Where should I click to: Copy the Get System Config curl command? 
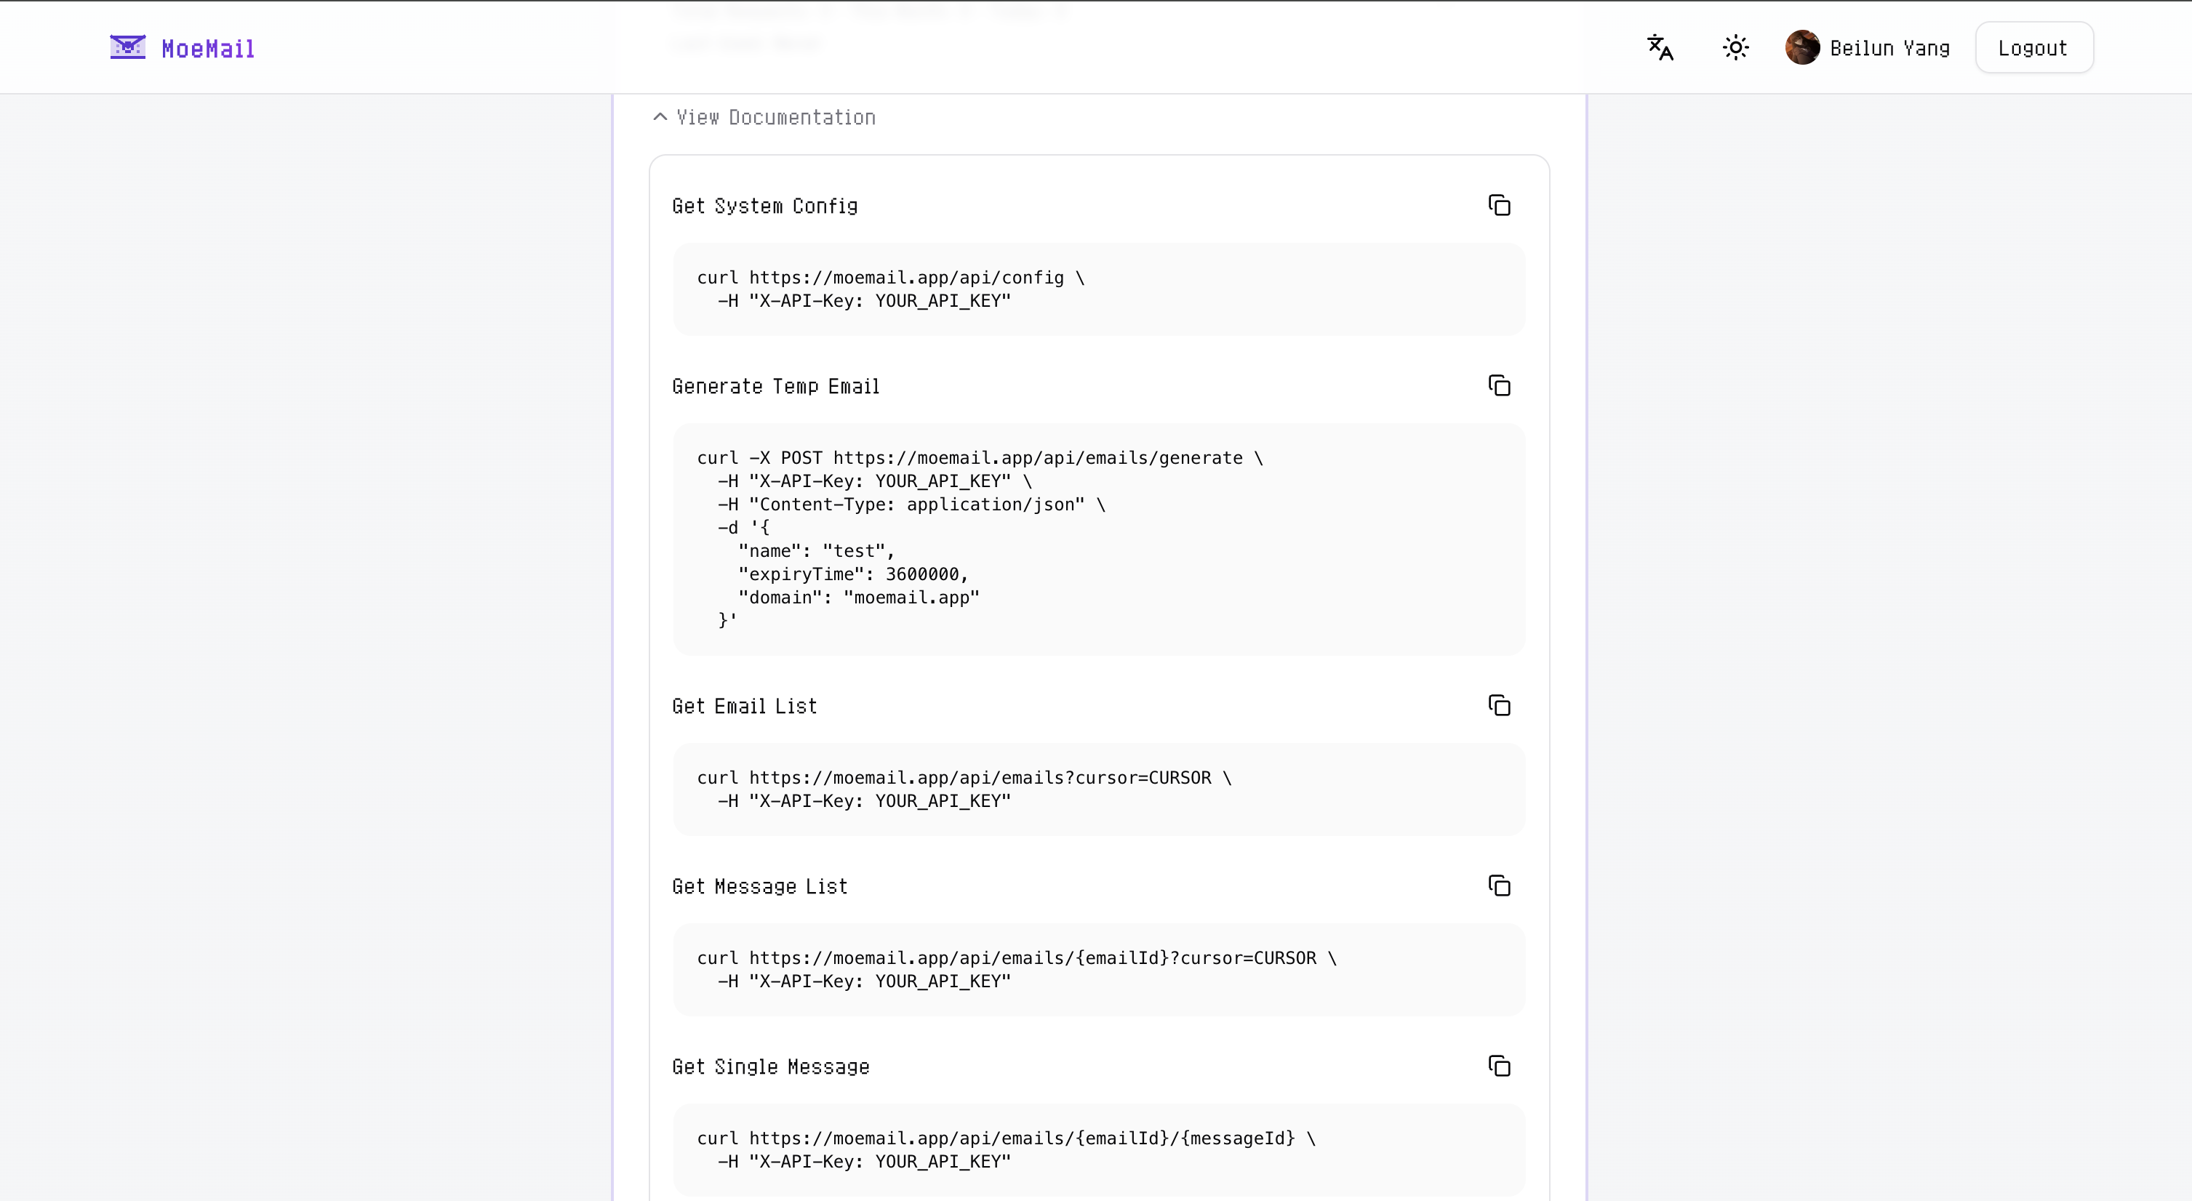click(1498, 206)
